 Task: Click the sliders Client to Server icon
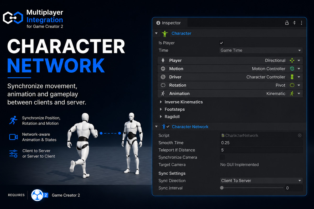(x=13, y=153)
